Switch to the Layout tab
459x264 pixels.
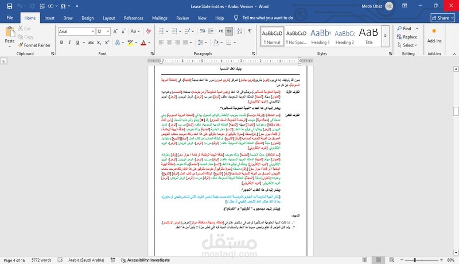point(108,18)
